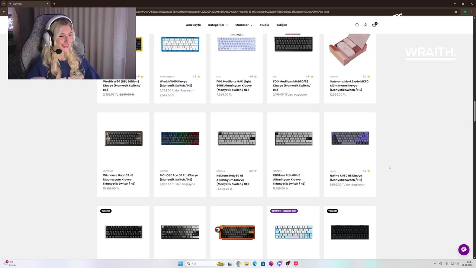The width and height of the screenshot is (476, 268).
Task: Click the browser address bar URL
Action: (x=232, y=12)
